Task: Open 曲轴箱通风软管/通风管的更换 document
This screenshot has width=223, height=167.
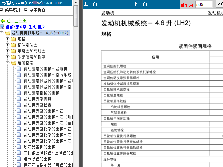Action: 48,153
